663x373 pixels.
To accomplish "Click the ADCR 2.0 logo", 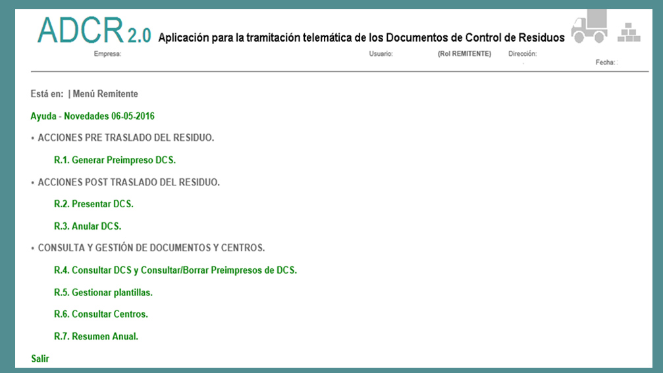I will pos(94,30).
